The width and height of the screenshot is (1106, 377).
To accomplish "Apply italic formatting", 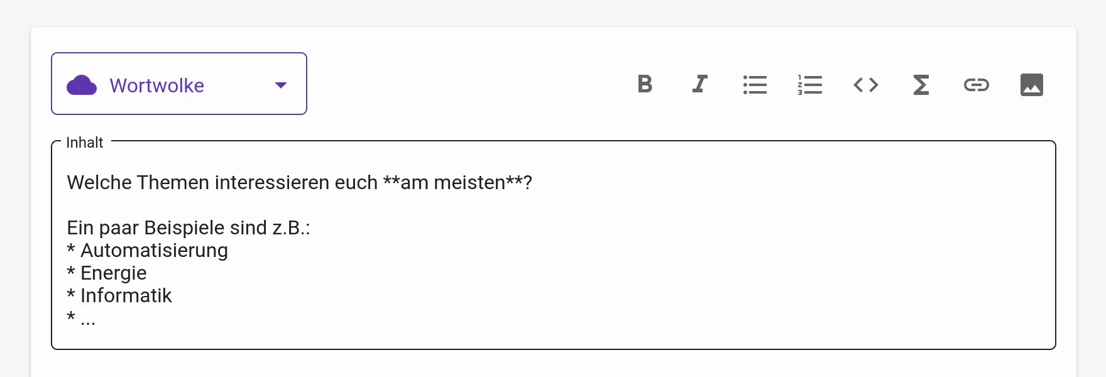I will [x=699, y=84].
